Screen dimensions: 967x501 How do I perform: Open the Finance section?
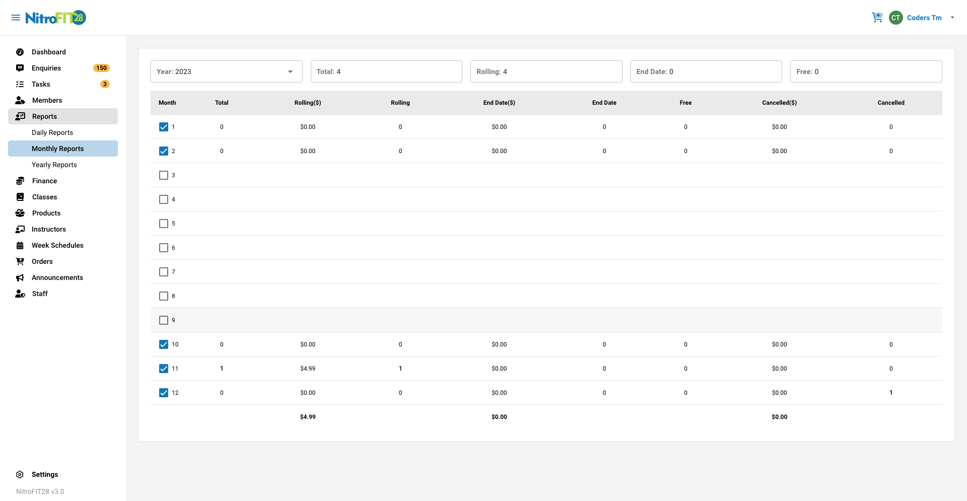(x=44, y=181)
